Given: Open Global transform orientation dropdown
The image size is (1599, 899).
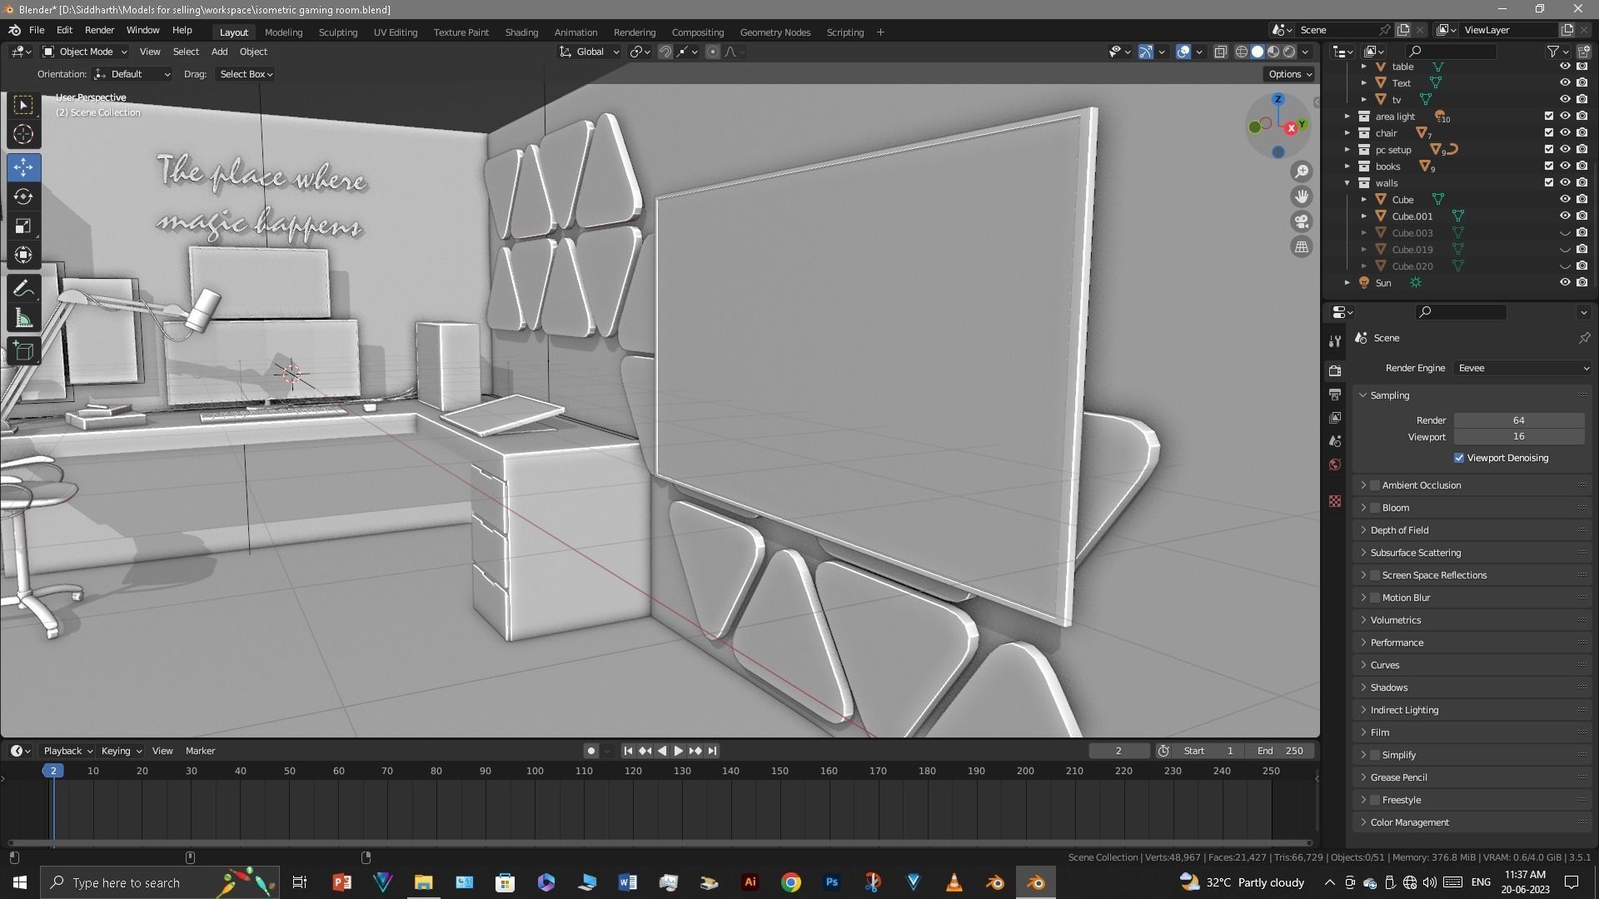Looking at the screenshot, I should (x=590, y=52).
